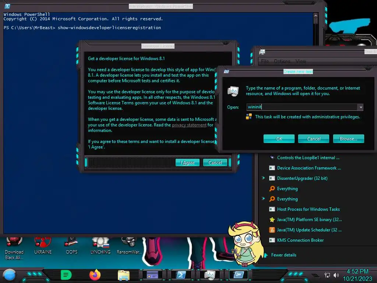Select Controls the LoopBe1 internal process
The image size is (377, 283).
click(x=308, y=158)
